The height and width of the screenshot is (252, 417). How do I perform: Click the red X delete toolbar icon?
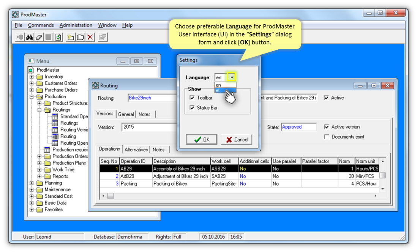[90, 37]
